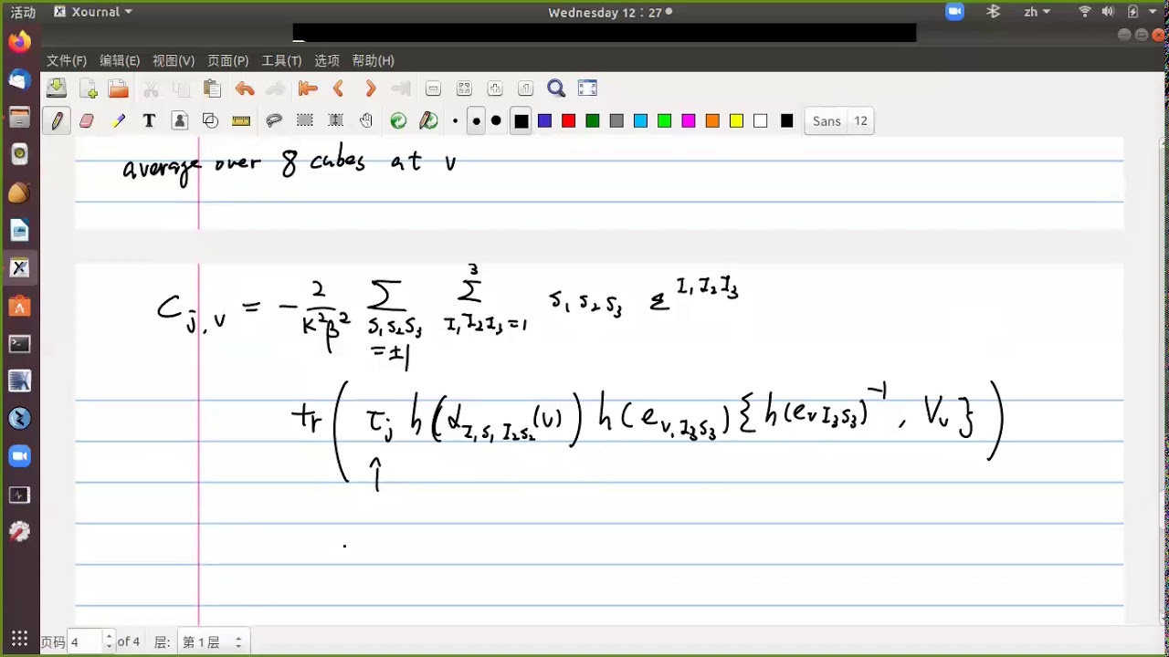Select the Eraser tool
1169x657 pixels.
87,120
